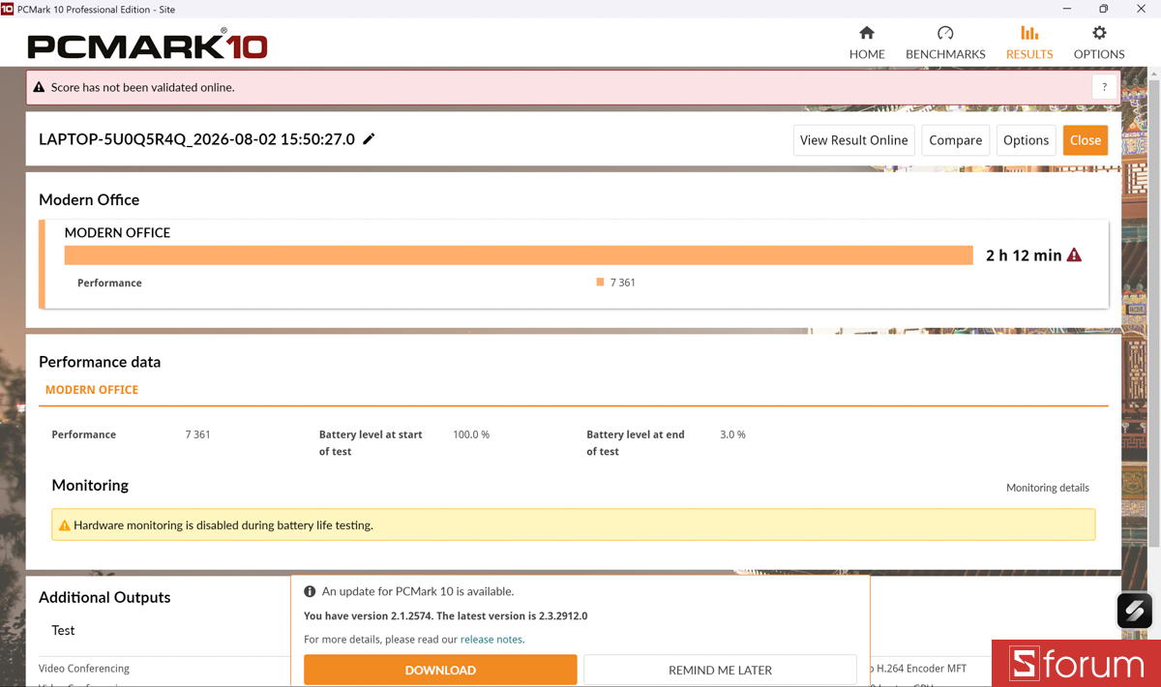This screenshot has width=1161, height=687.
Task: Click the 3.0 % battery end value
Action: coord(732,434)
